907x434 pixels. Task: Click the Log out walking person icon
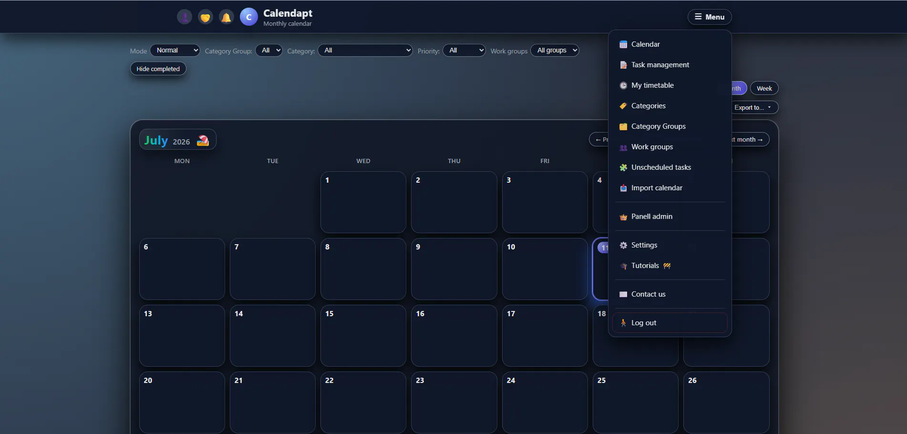623,323
